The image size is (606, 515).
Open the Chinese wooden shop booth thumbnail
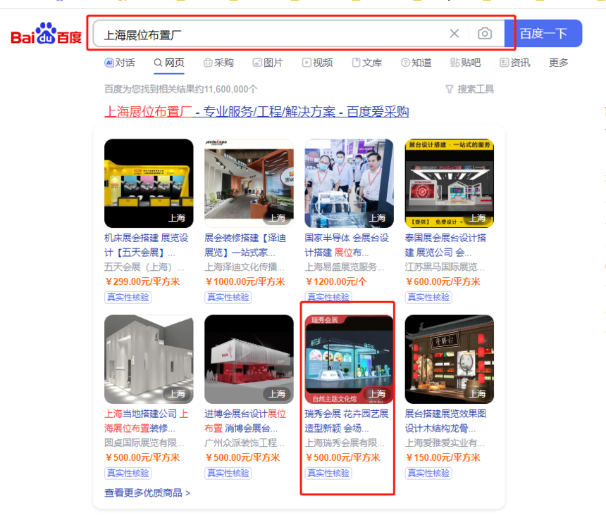pos(450,359)
